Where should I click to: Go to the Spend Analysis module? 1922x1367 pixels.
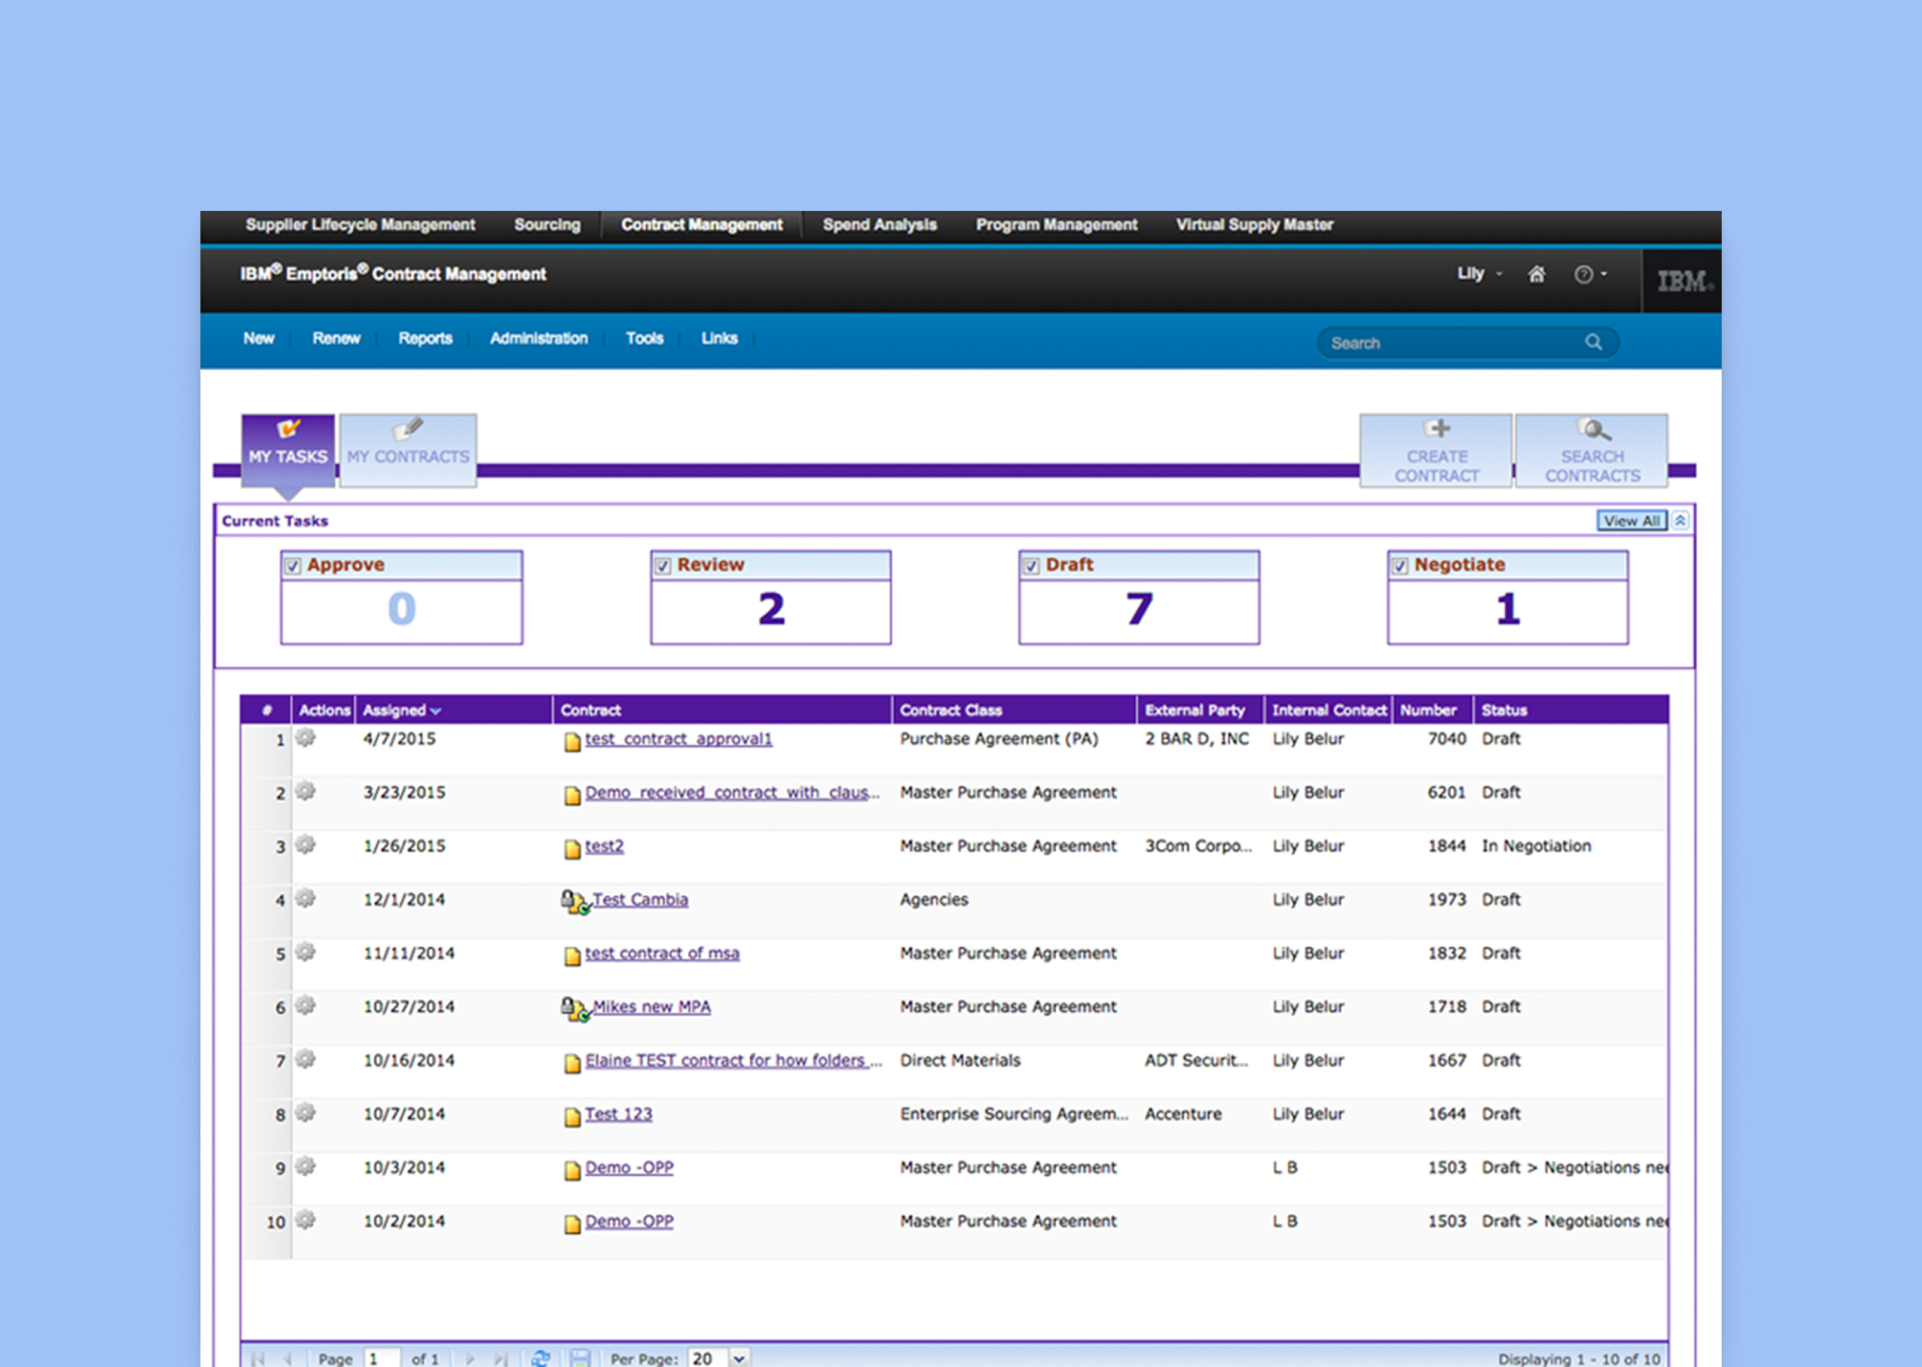pyautogui.click(x=880, y=225)
